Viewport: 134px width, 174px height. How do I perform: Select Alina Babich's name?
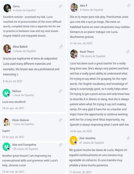pyautogui.click(x=20, y=47)
